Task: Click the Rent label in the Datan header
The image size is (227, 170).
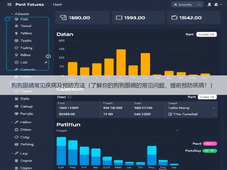Action: (190, 34)
